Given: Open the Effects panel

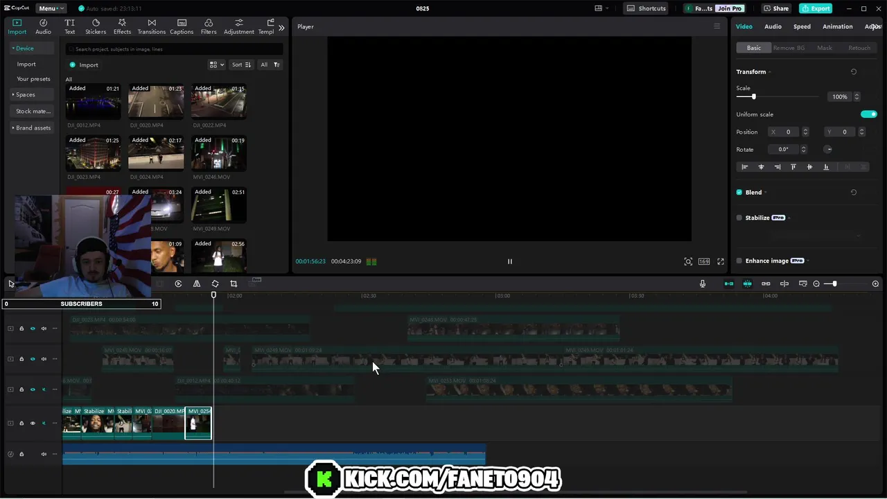Looking at the screenshot, I should click(x=122, y=26).
